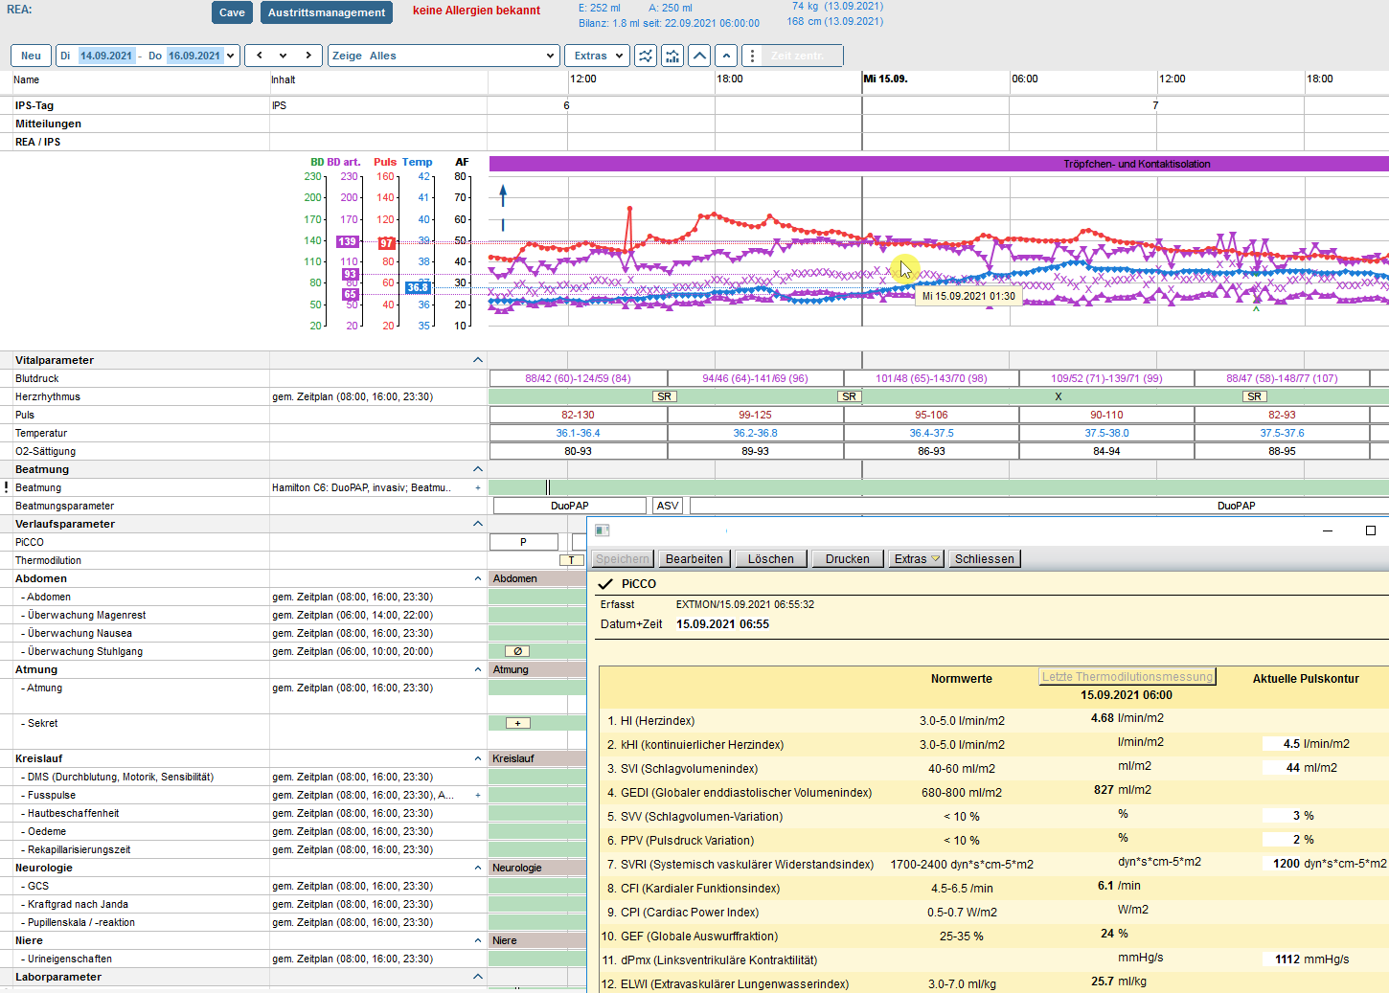Click the purple Tröpfchen- und Kontaktisolation bar
This screenshot has height=993, width=1389.
click(939, 164)
